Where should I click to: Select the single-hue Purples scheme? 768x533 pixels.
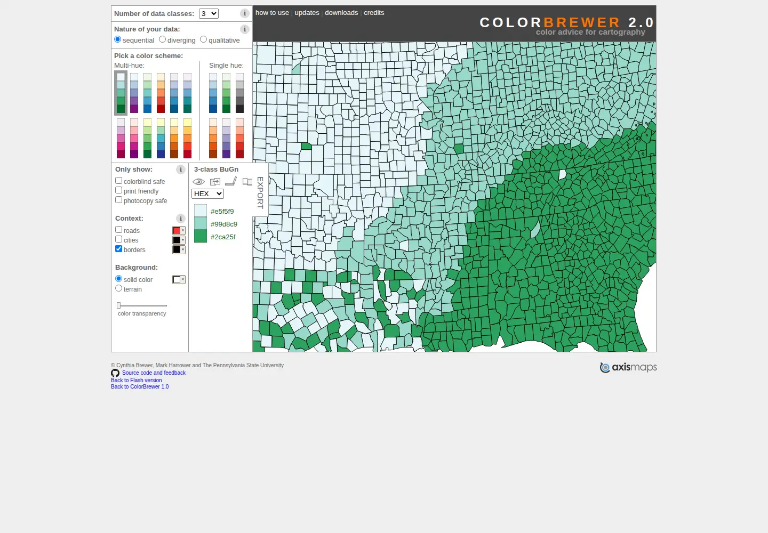pyautogui.click(x=227, y=138)
